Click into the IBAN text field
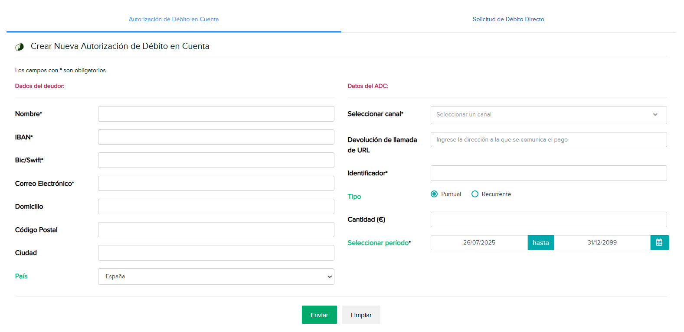This screenshot has width=684, height=332. (216, 137)
